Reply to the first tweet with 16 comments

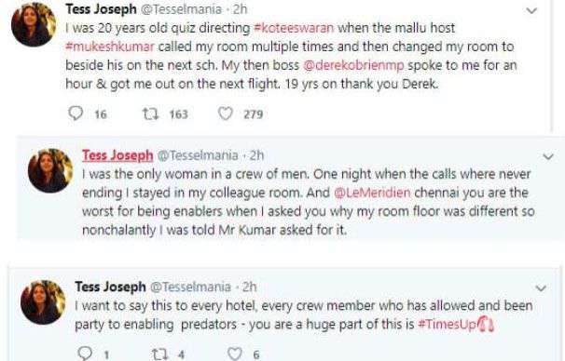point(76,114)
